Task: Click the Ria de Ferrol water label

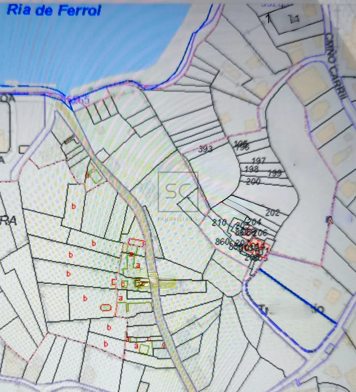Action: (x=54, y=10)
